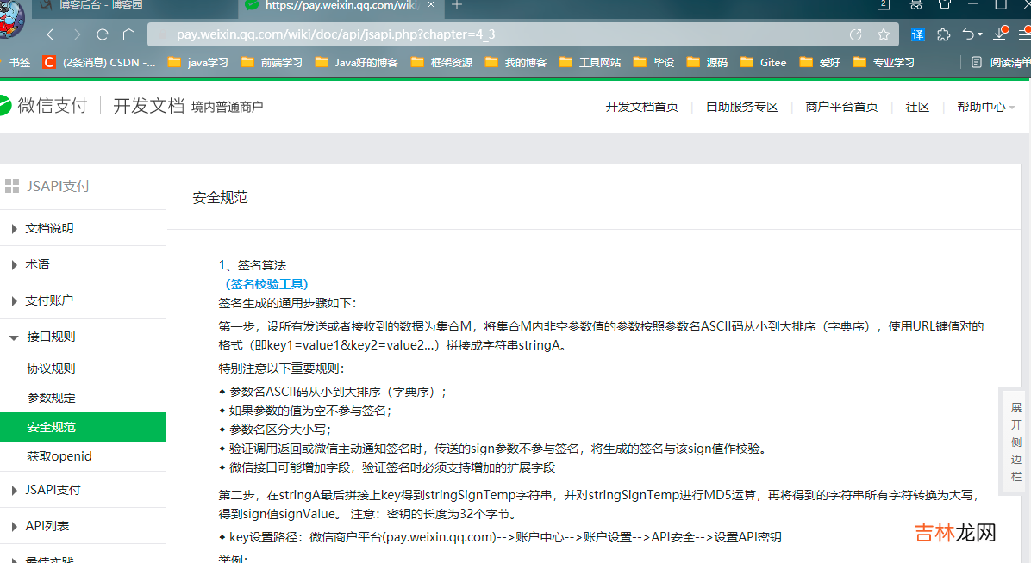Collapse the 接口规则 sidebar section
The width and height of the screenshot is (1031, 563).
click(51, 337)
